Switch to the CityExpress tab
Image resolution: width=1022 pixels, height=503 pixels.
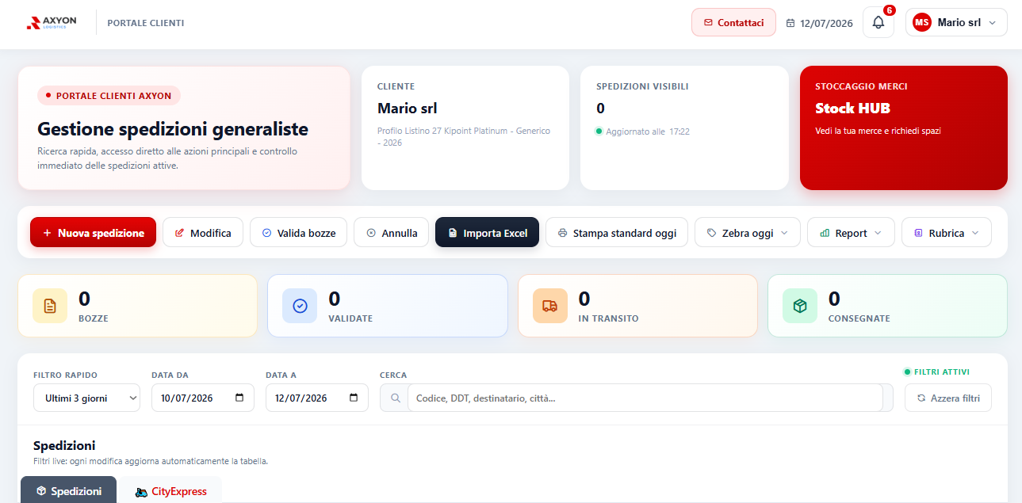click(170, 490)
